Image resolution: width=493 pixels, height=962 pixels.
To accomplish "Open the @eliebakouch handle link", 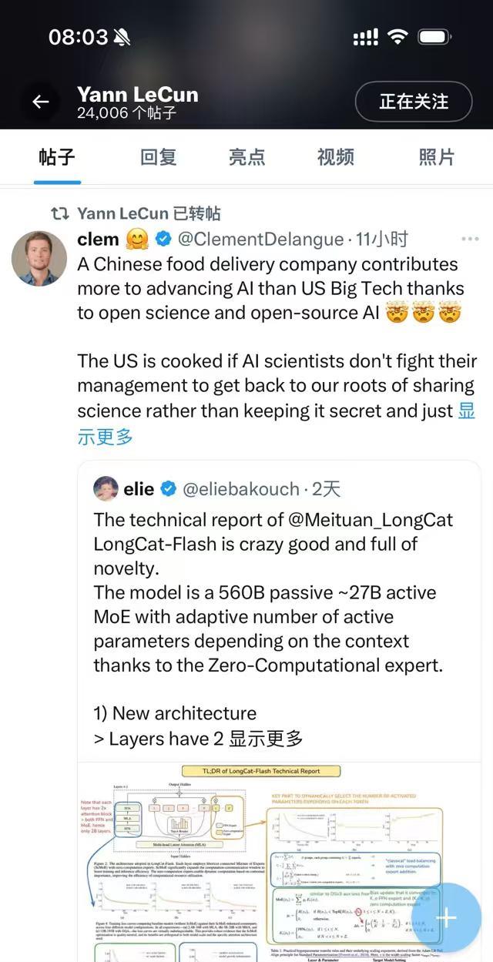I will [x=240, y=489].
